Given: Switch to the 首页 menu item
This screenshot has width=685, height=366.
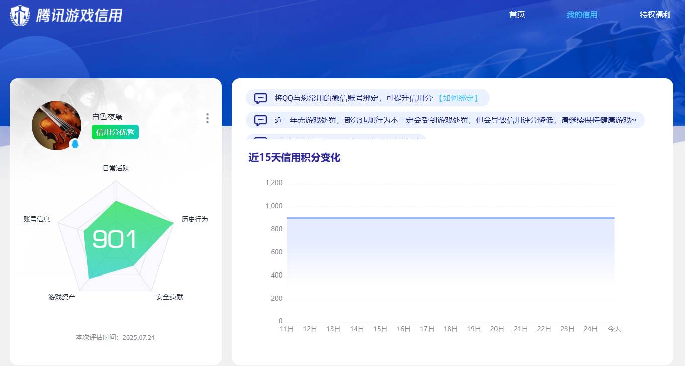Looking at the screenshot, I should tap(517, 15).
